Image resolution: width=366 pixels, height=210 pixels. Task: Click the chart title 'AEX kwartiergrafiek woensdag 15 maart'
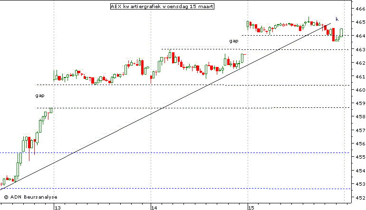(162, 6)
